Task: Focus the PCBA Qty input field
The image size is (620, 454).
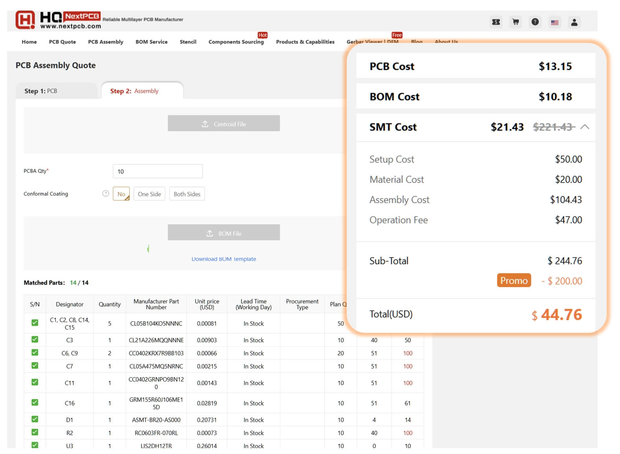Action: (x=158, y=172)
